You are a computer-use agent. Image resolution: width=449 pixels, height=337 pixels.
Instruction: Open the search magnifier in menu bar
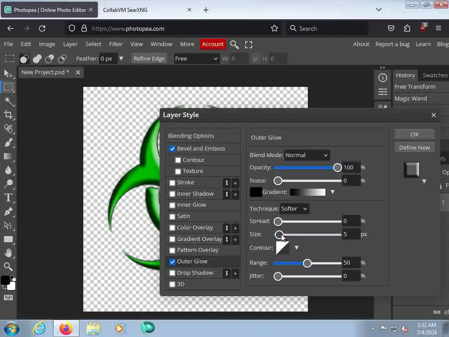234,44
